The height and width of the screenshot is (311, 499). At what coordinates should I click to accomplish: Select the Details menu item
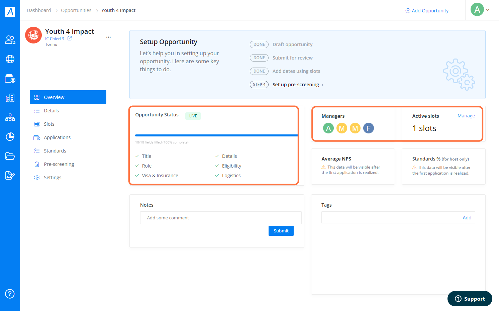[68, 111]
